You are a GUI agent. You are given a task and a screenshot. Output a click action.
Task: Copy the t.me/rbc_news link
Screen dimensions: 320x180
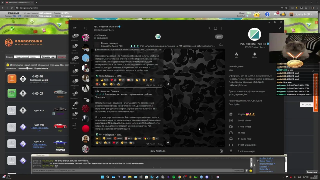[x=236, y=66]
